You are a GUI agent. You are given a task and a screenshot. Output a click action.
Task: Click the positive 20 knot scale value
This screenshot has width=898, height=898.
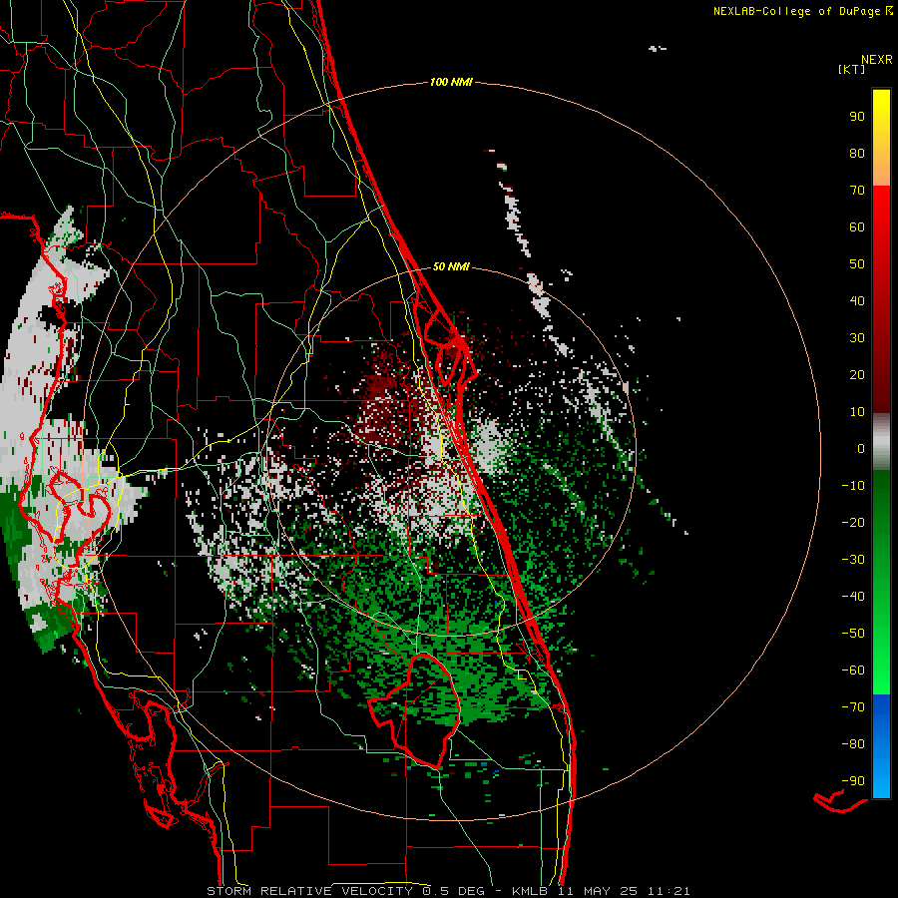tap(857, 375)
